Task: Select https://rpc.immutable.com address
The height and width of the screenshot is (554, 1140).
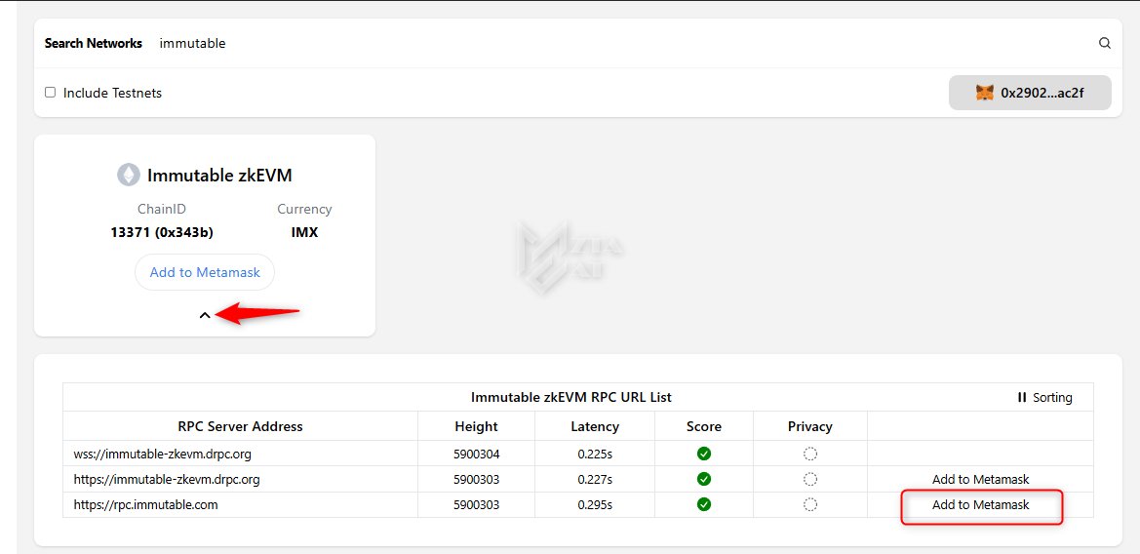Action: point(145,504)
